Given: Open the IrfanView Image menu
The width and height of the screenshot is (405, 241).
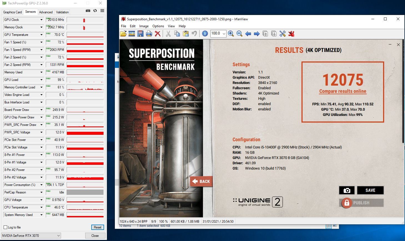Looking at the screenshot, I should pyautogui.click(x=144, y=26).
